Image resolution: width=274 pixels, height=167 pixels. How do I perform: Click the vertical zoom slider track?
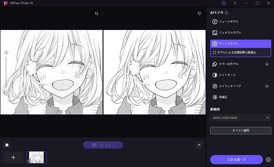(6, 71)
